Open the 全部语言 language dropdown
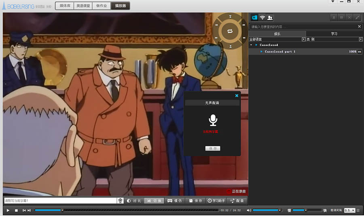 (x=303, y=40)
